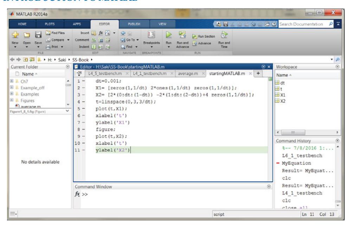Click the New file icon

(x=15, y=34)
